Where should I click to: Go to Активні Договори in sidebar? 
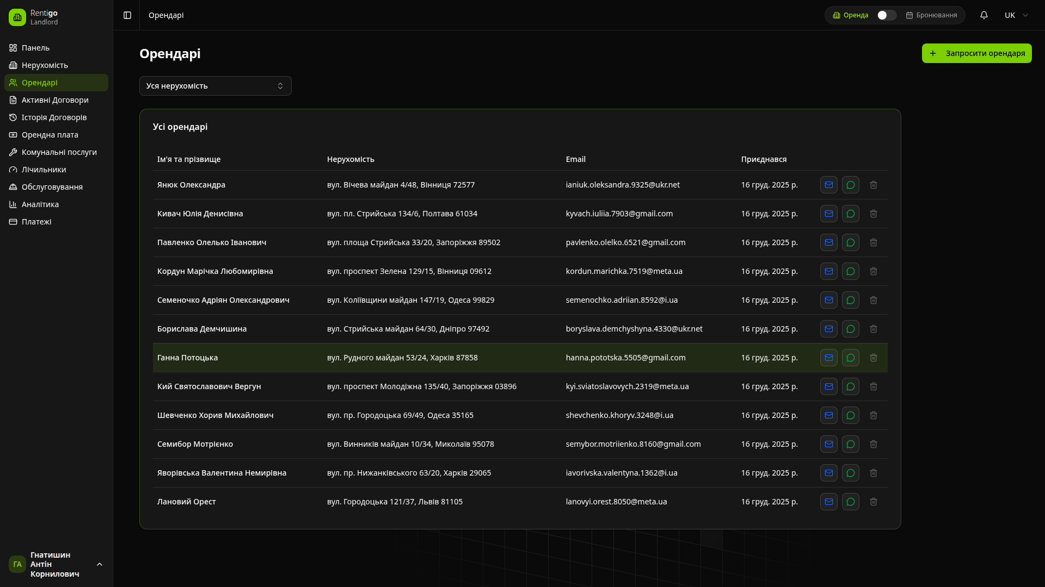click(55, 100)
